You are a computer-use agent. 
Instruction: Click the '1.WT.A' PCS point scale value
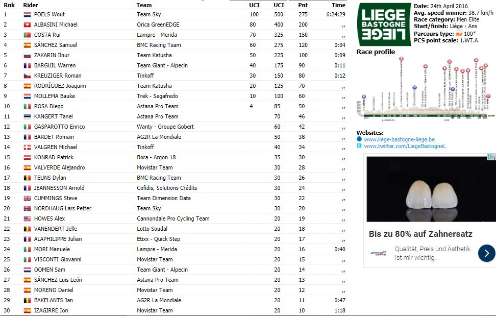[469, 40]
